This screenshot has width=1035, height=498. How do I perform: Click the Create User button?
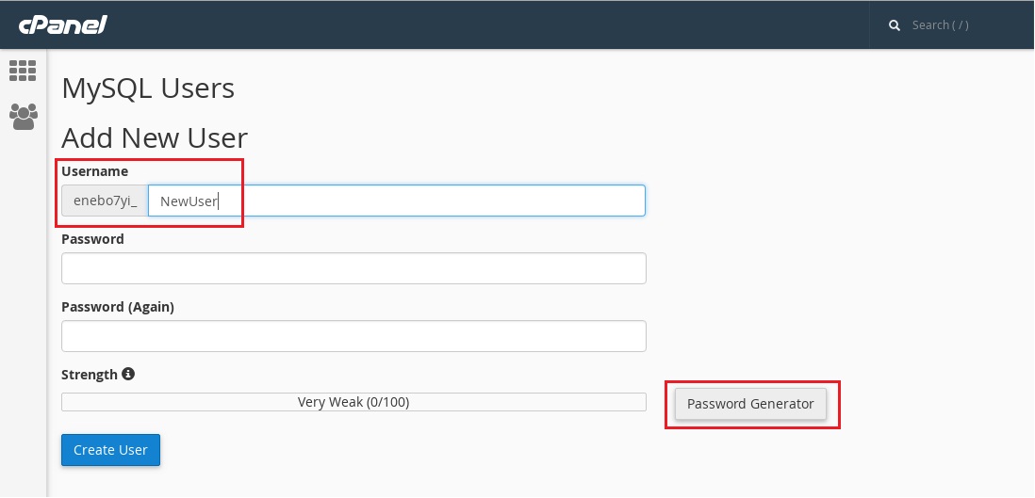(x=111, y=450)
